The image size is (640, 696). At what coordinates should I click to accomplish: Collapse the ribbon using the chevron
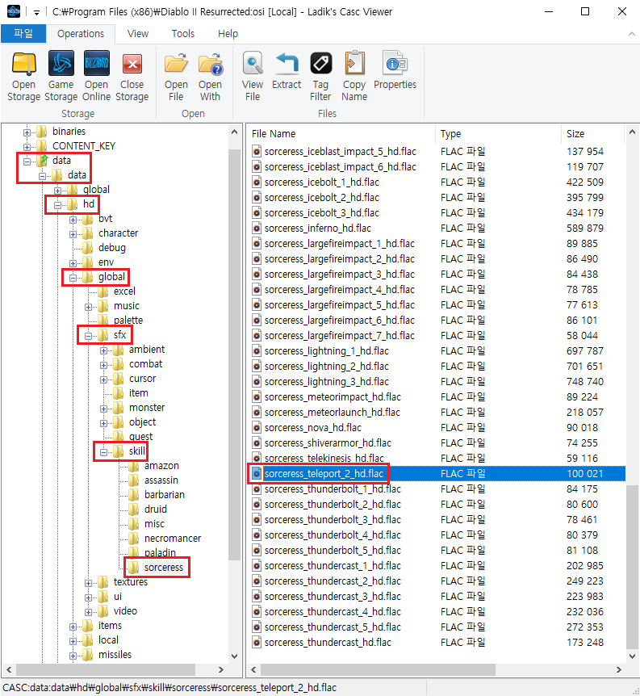pyautogui.click(x=632, y=34)
